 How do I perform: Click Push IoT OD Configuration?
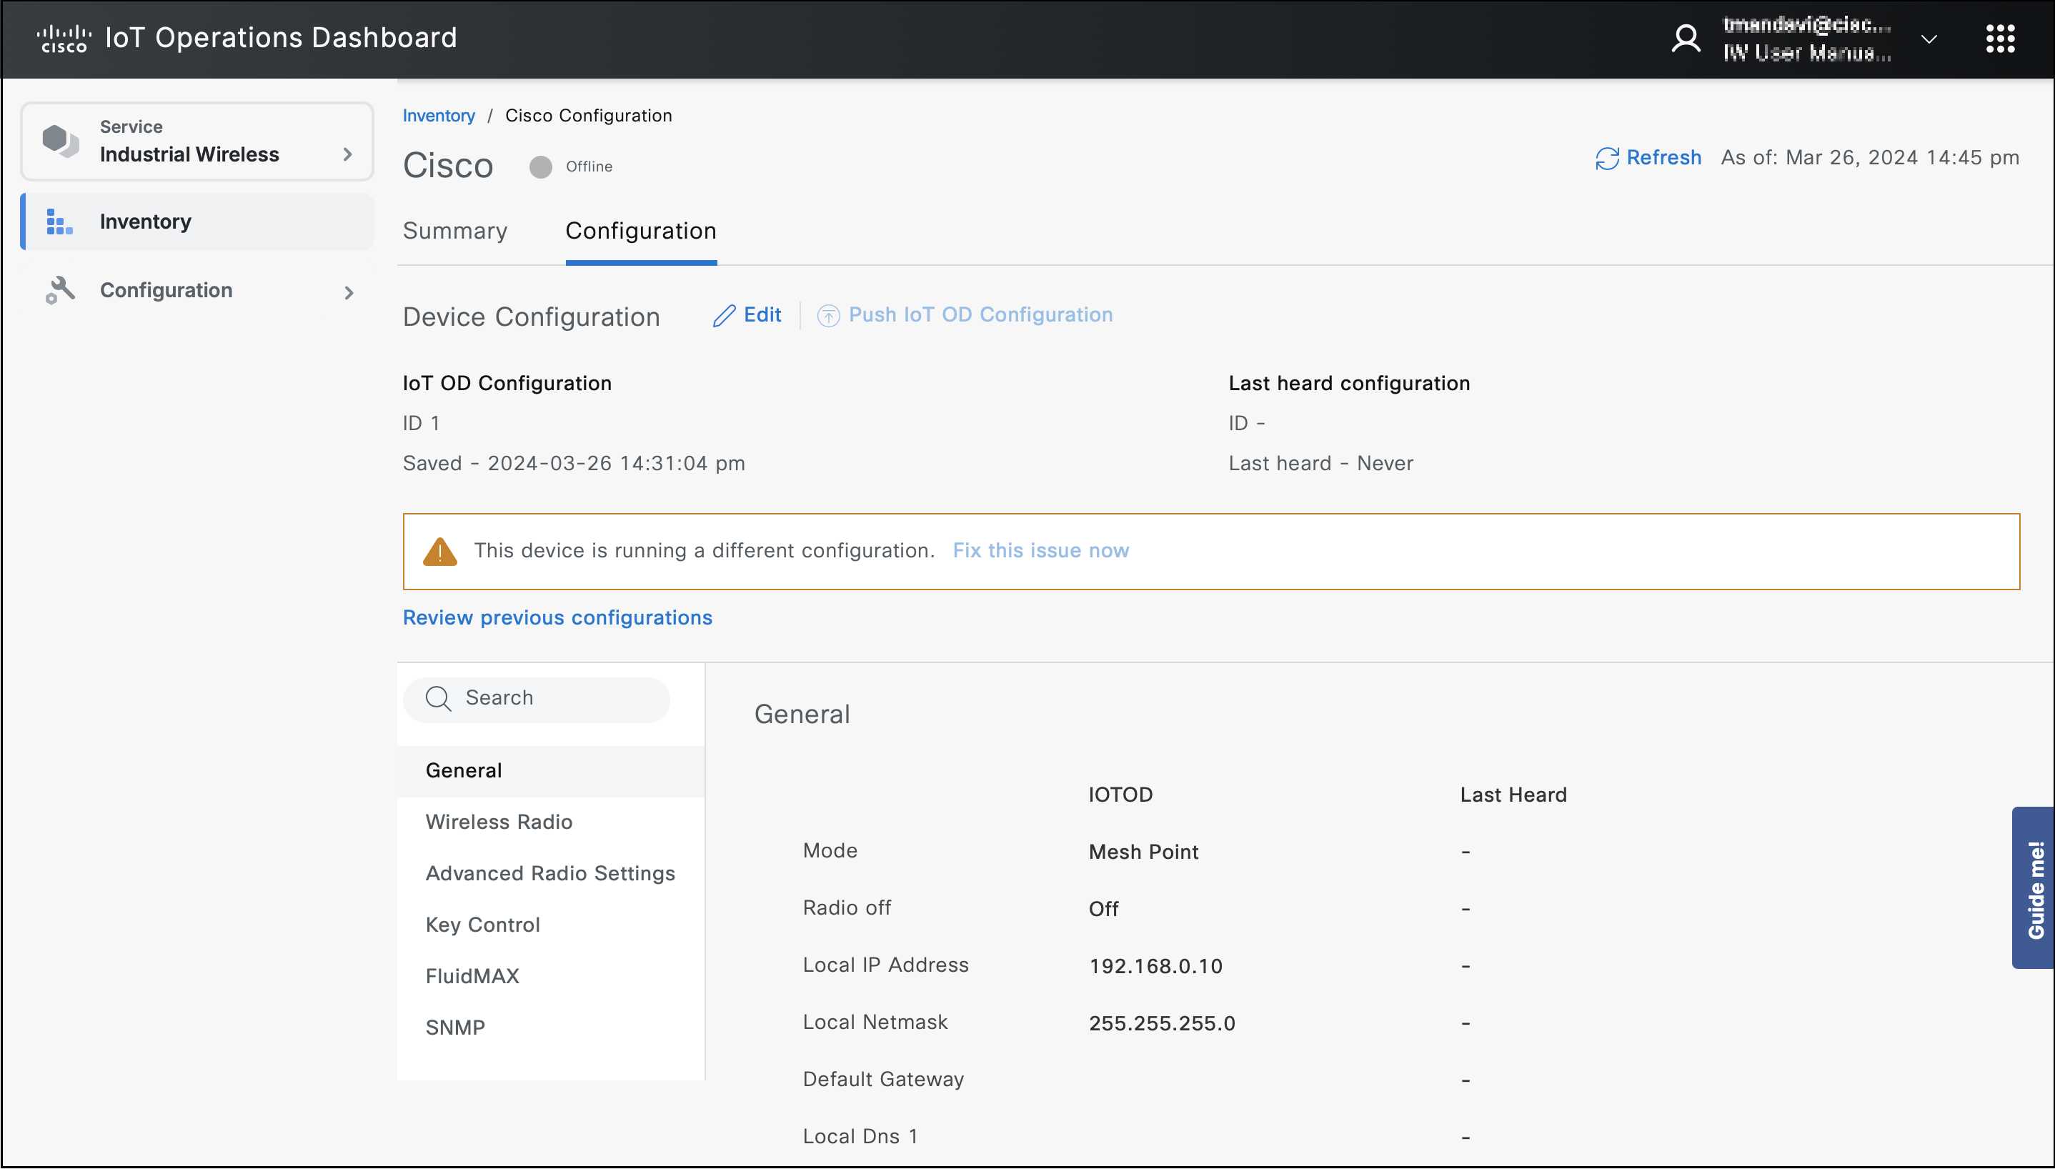(x=980, y=314)
